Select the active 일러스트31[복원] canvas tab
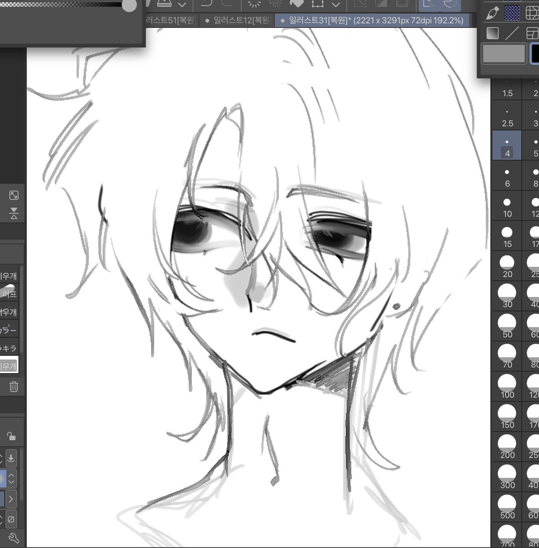 [x=372, y=21]
